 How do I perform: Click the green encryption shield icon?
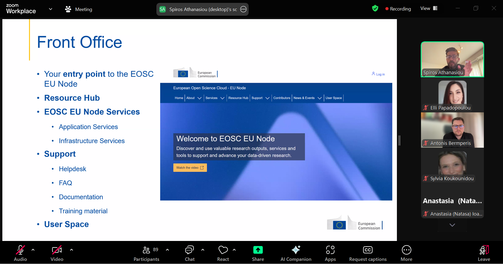(x=375, y=8)
